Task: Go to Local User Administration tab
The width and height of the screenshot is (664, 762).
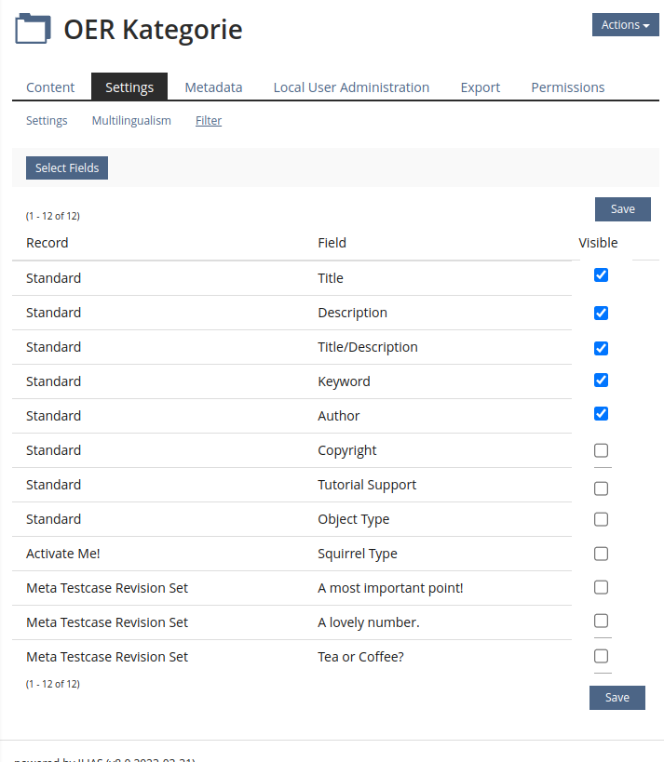Action: [x=351, y=87]
